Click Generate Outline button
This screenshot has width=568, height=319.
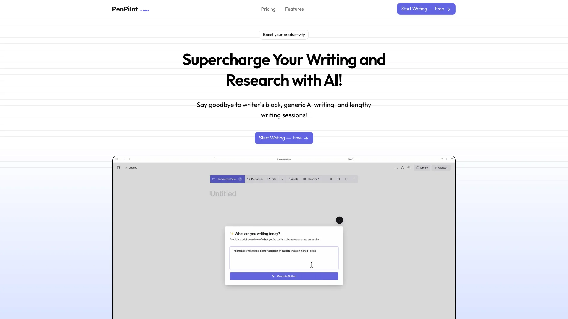pos(284,276)
